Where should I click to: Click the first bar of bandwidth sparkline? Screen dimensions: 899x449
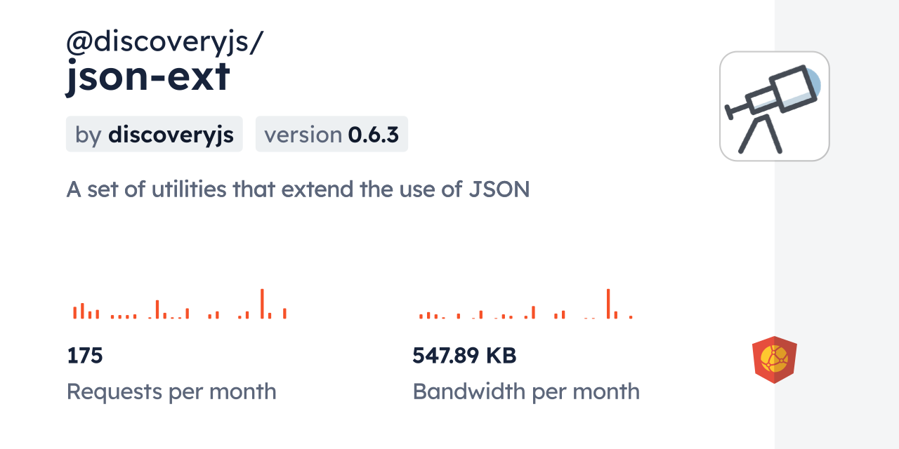[x=421, y=316]
